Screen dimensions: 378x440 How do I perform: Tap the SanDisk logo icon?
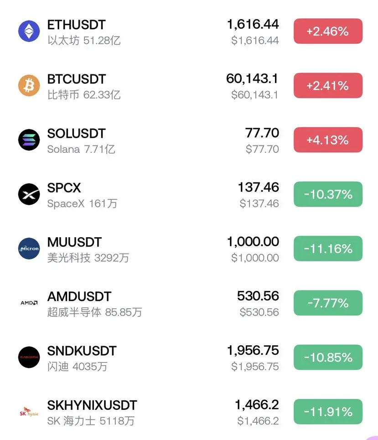pos(29,357)
